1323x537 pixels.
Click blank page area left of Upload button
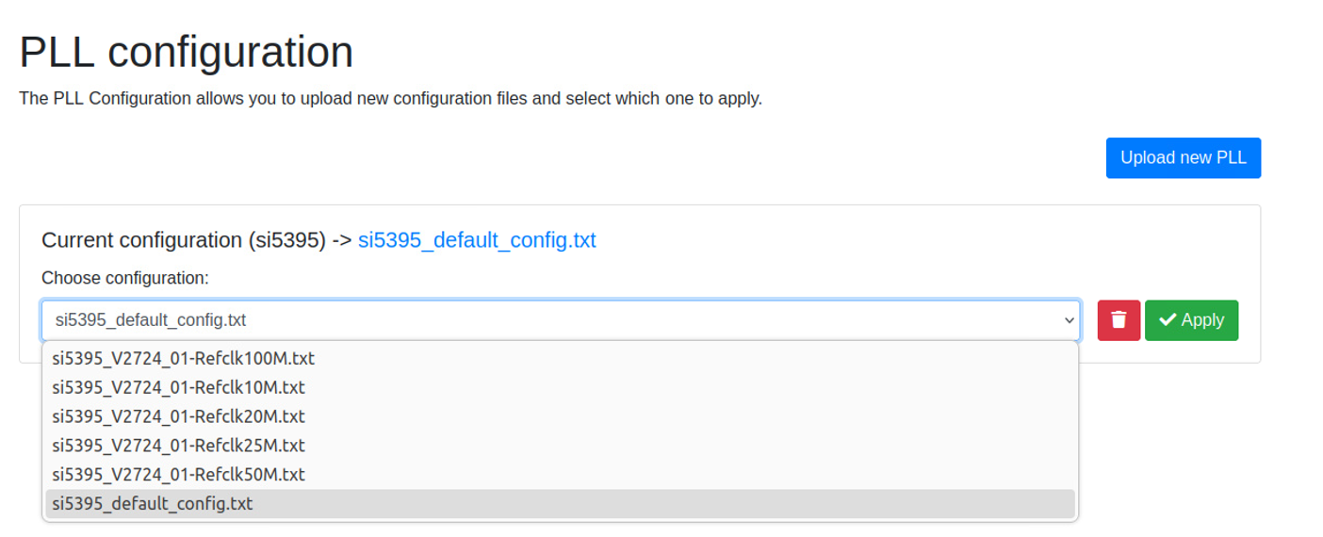565,158
